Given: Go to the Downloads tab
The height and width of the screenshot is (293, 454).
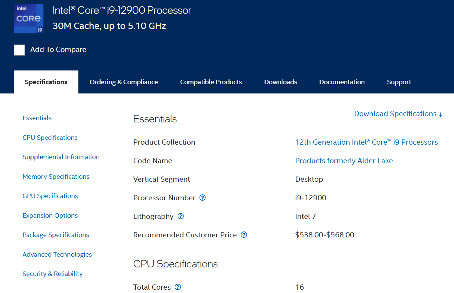Looking at the screenshot, I should point(280,82).
